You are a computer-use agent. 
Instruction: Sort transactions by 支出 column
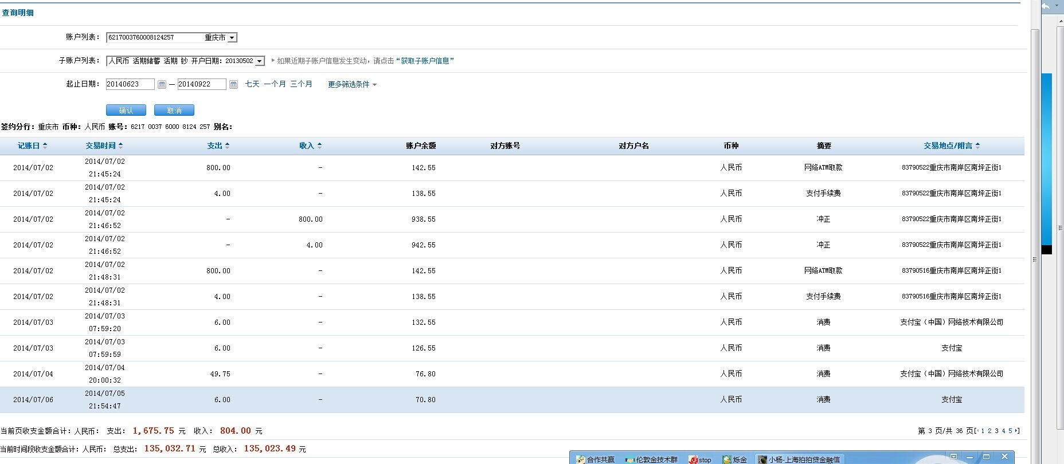point(227,146)
